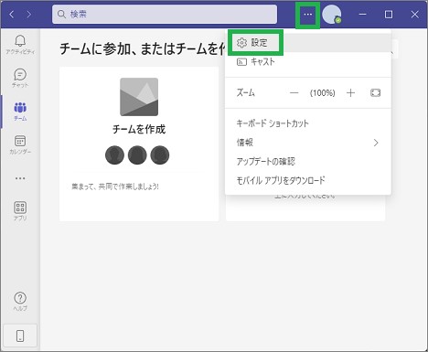Minimize the Teams window
428x352 pixels.
pyautogui.click(x=362, y=15)
